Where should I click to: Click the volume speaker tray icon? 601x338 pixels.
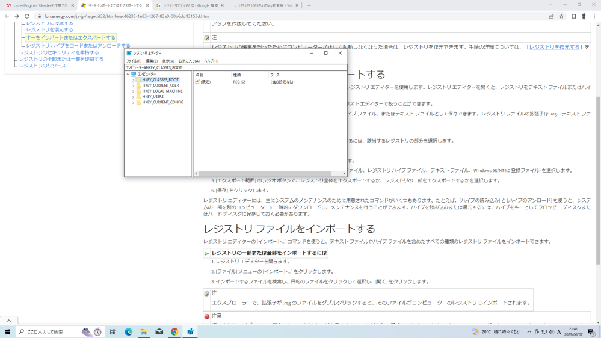(x=552, y=331)
